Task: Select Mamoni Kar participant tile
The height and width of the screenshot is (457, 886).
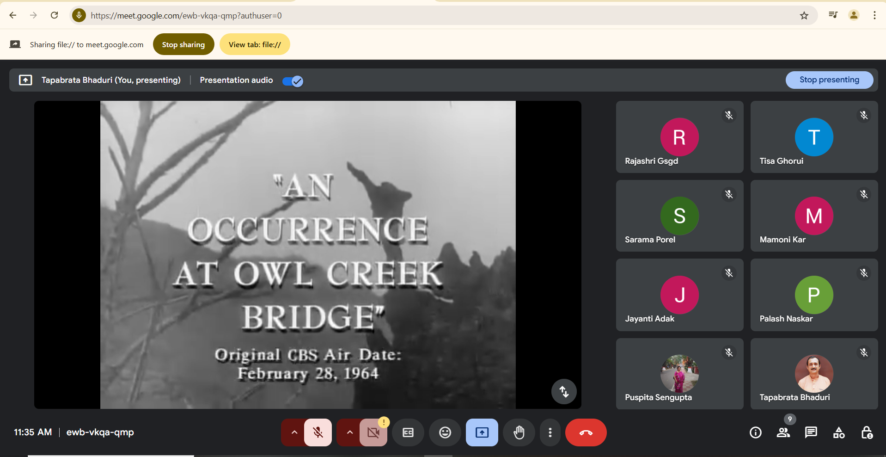Action: point(814,216)
